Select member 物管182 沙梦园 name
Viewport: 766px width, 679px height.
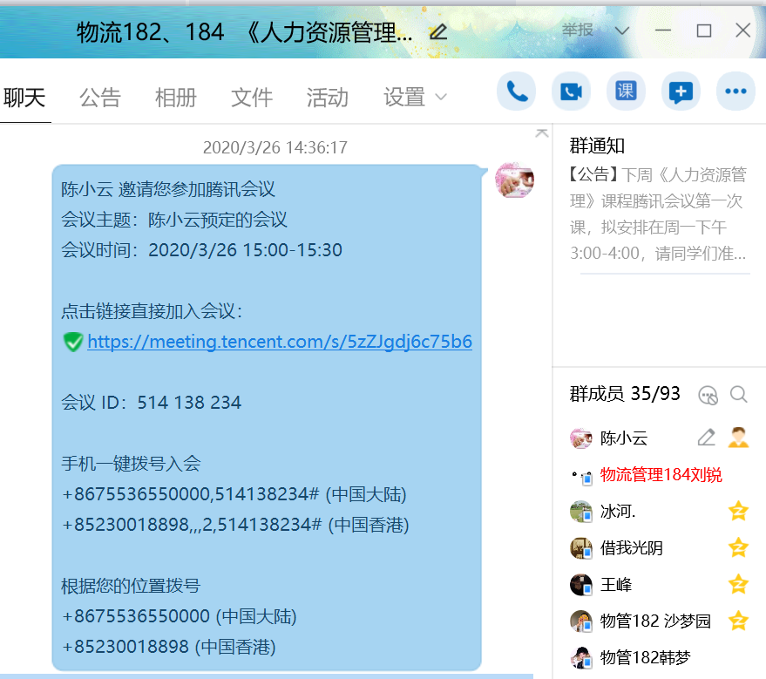(655, 621)
